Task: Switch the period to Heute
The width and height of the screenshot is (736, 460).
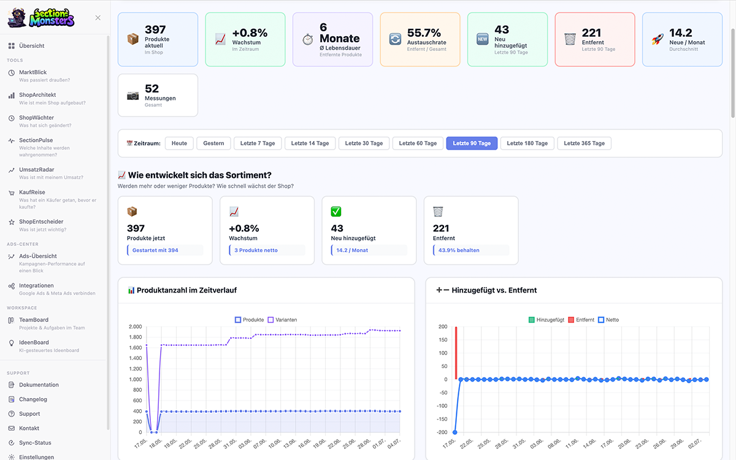Action: (x=179, y=144)
